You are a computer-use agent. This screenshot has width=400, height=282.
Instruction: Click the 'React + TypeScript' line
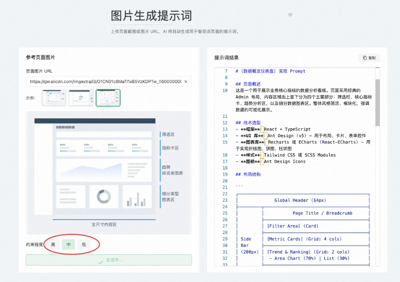[273, 129]
